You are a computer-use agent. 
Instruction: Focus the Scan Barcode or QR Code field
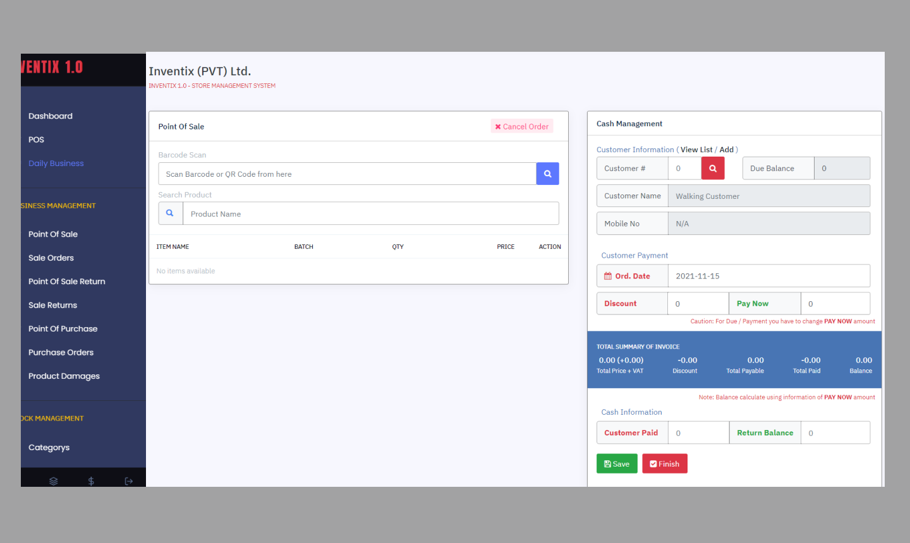[347, 174]
